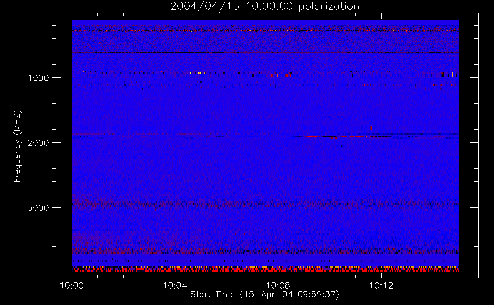
Task: Click the plot title '2004/04/15 10:00:00 polarization'
Action: (x=265, y=6)
